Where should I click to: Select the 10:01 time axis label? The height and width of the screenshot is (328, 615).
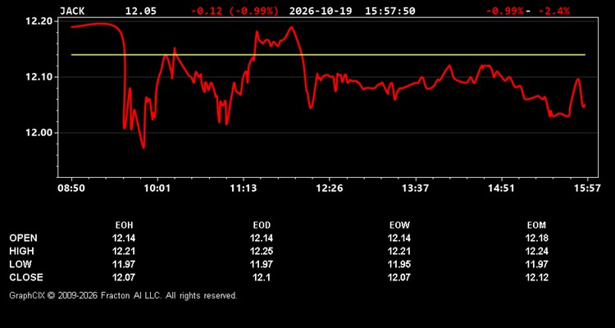point(157,189)
